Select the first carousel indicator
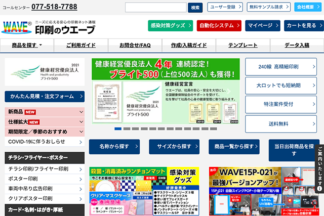Viewport: 324px width, 216px height. [118, 128]
